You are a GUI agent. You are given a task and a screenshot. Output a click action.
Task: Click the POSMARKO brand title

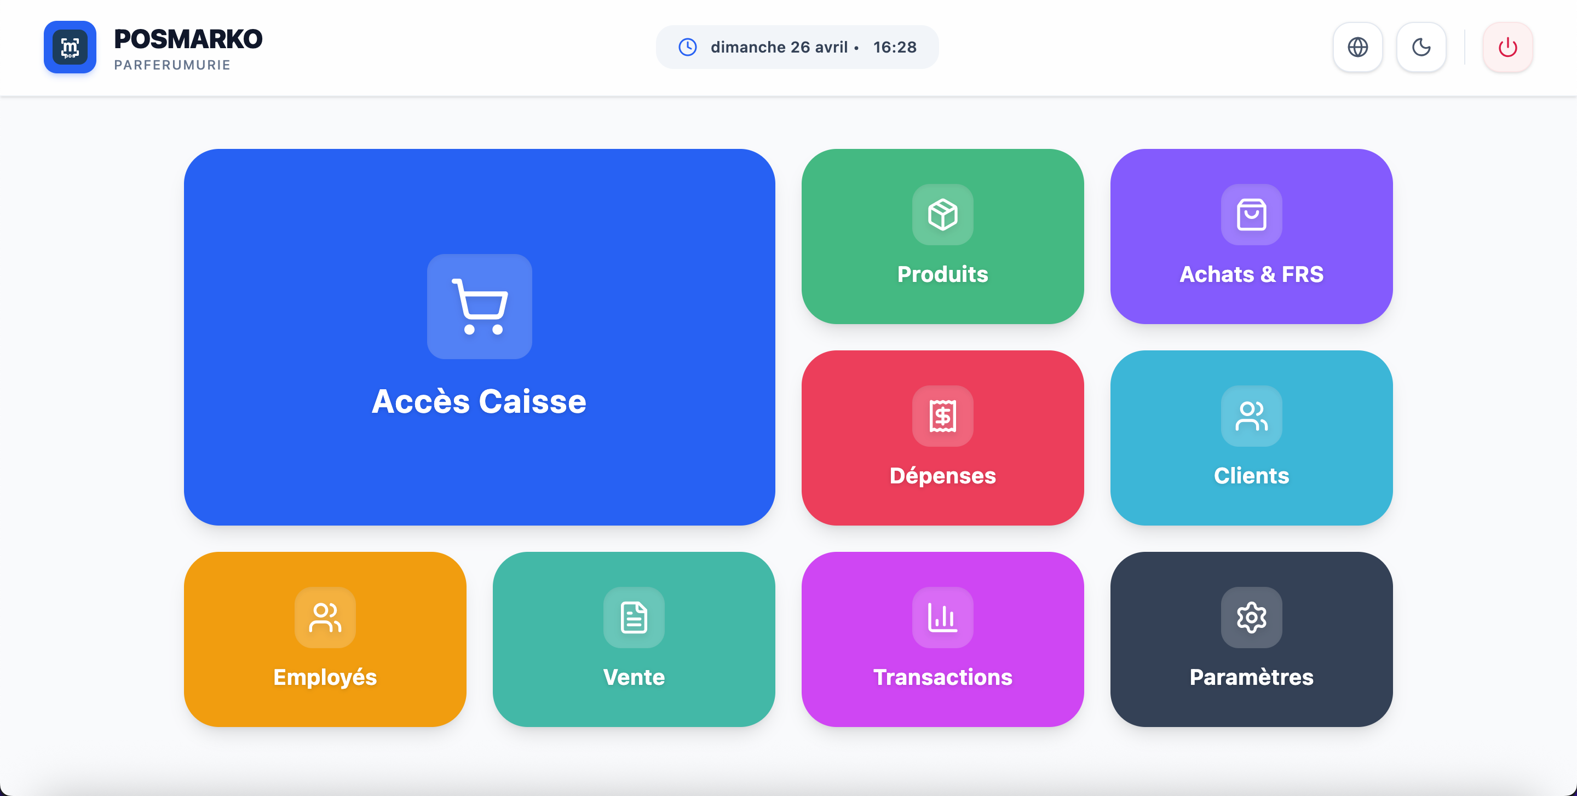(x=188, y=39)
